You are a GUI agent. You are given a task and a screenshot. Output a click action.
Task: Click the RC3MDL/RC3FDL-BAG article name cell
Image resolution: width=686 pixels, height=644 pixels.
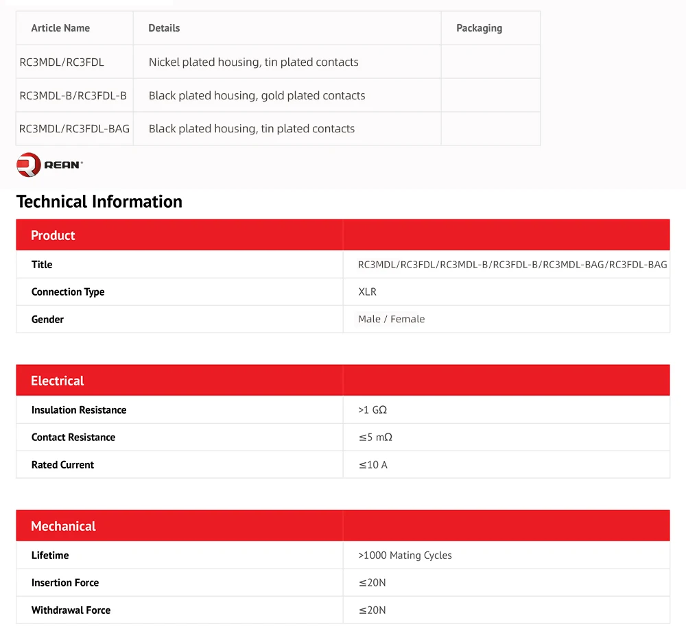[74, 129]
